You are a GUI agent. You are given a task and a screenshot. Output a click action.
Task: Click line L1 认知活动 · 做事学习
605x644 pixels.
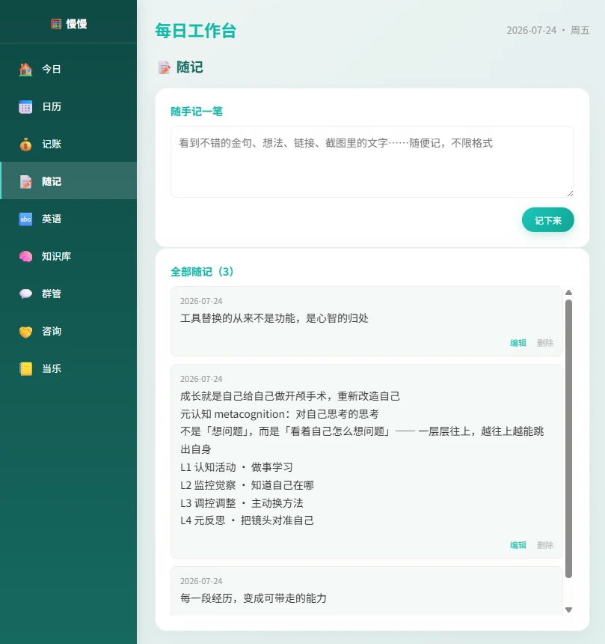point(236,467)
